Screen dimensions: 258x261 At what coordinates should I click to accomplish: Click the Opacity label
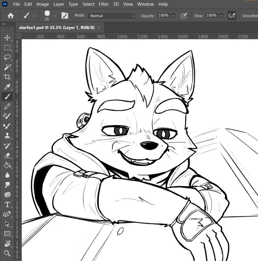point(147,16)
